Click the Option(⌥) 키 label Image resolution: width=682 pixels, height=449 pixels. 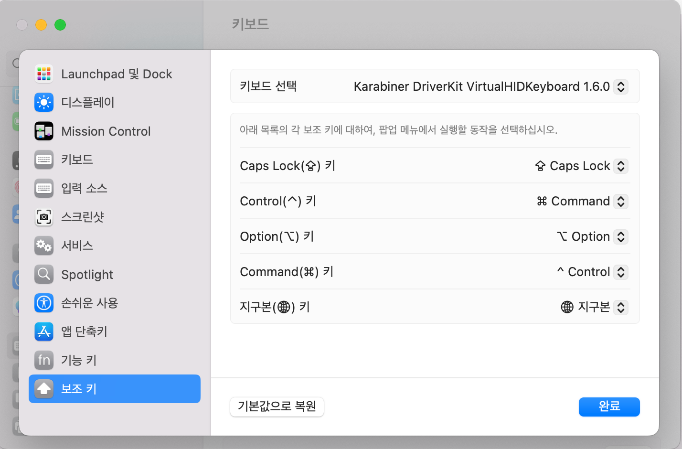[x=277, y=236]
